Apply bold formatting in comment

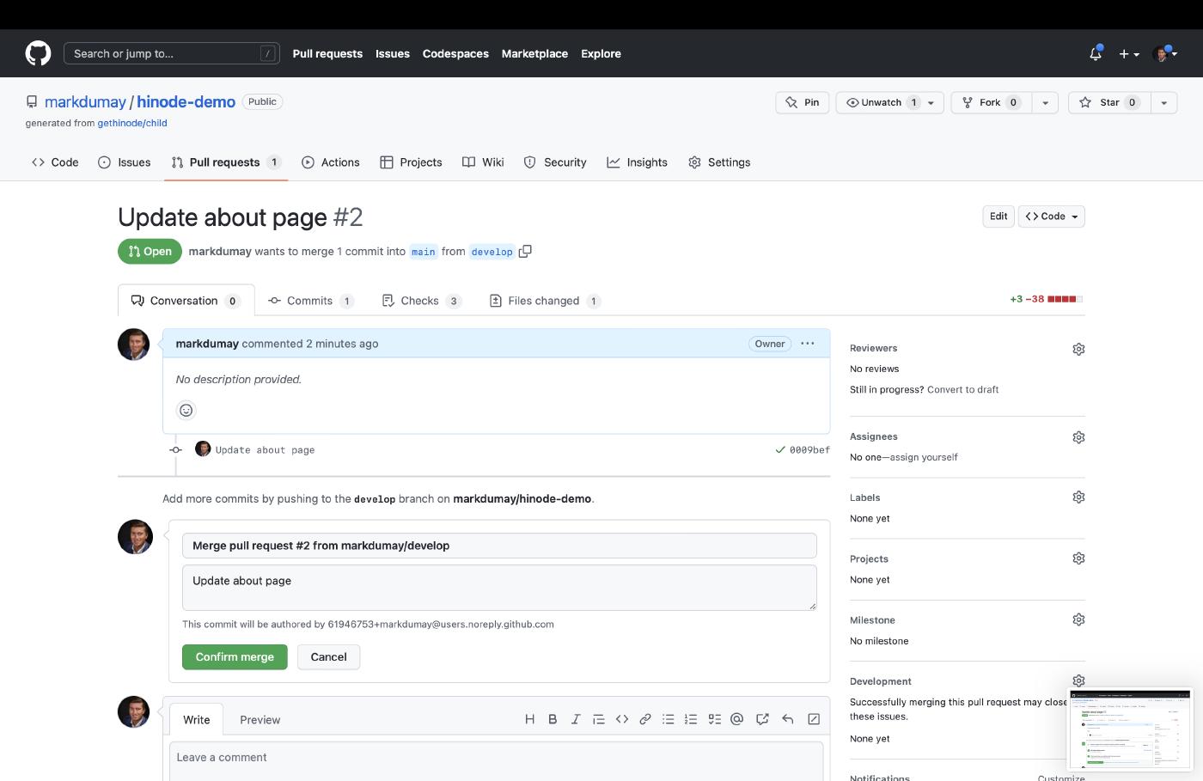point(553,719)
